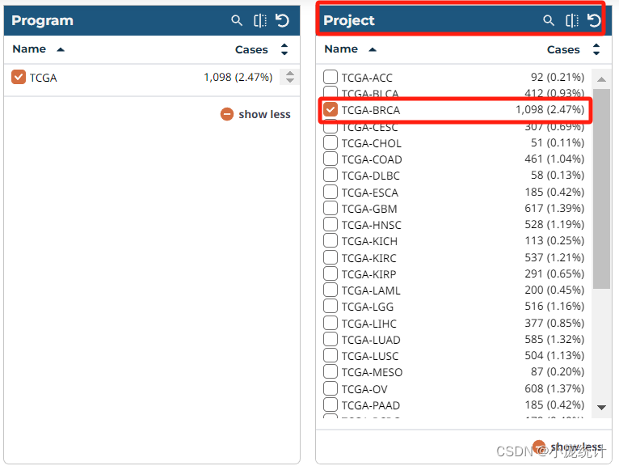Check the TCGA-MESO project checkbox
Viewport: 619px width, 466px height.
[x=331, y=371]
